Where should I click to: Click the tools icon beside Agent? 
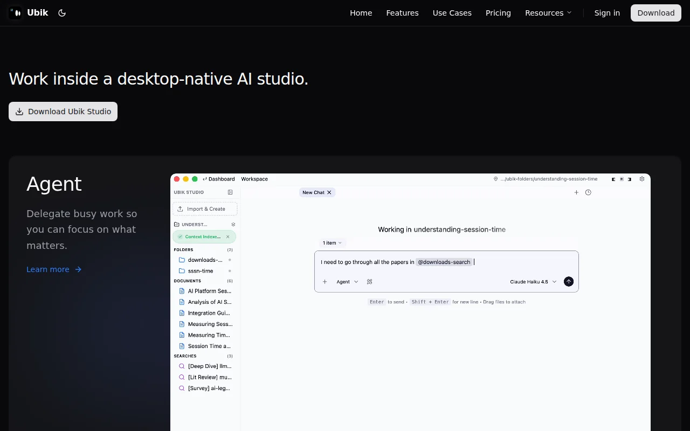pos(370,282)
